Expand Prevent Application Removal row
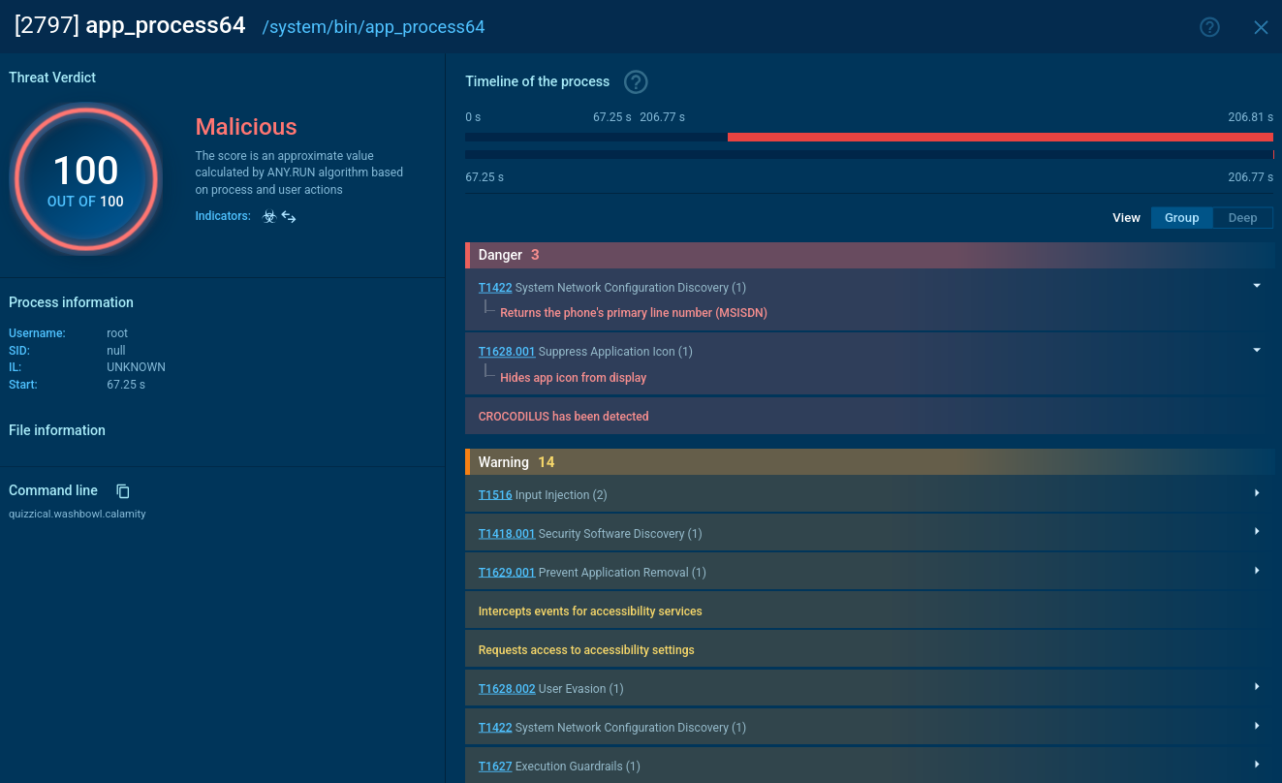The height and width of the screenshot is (783, 1282). coord(1257,571)
